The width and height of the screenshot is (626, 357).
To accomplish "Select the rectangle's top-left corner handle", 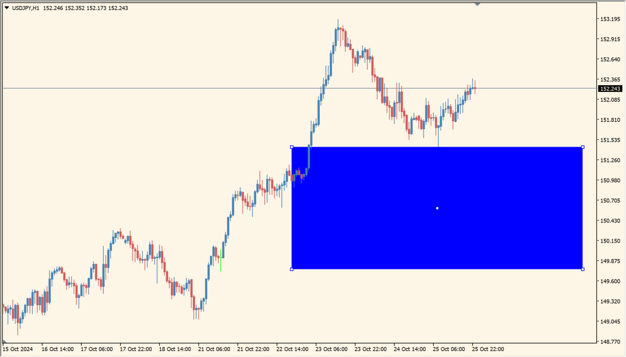I will (292, 147).
